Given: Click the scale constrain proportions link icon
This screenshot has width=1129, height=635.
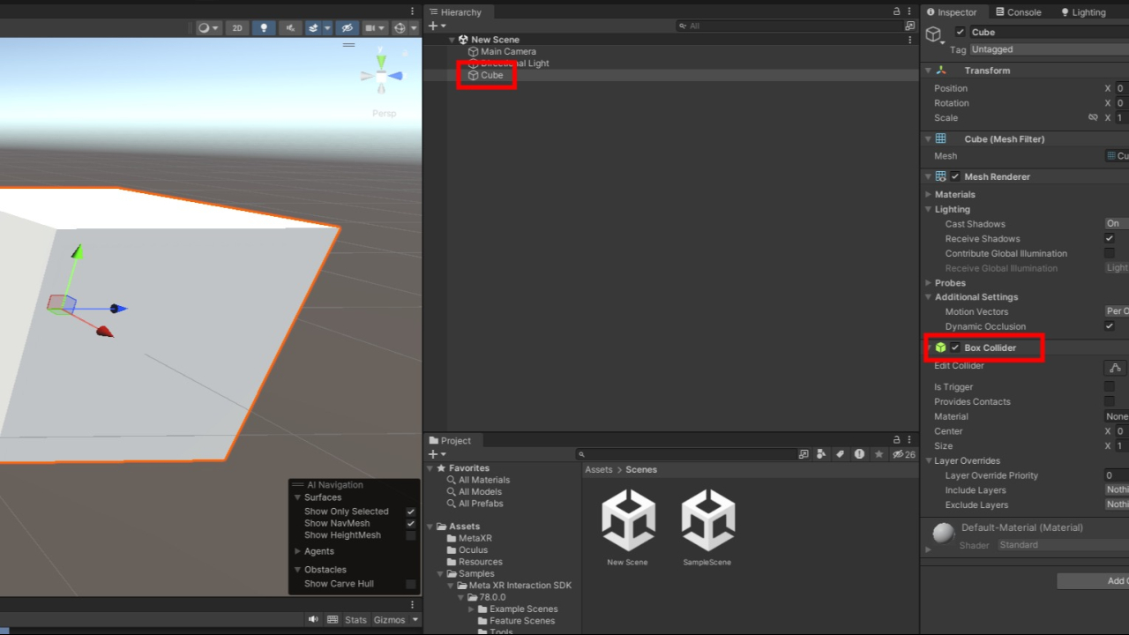Looking at the screenshot, I should pyautogui.click(x=1094, y=117).
